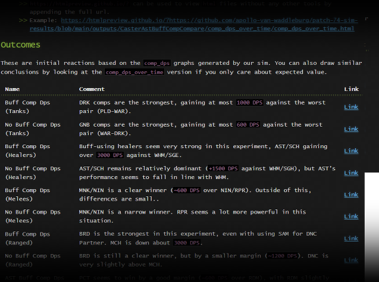The image size is (379, 282).
Task: Select the No Buff Comp Dps (Healers) name cell
Action: pyautogui.click(x=33, y=173)
